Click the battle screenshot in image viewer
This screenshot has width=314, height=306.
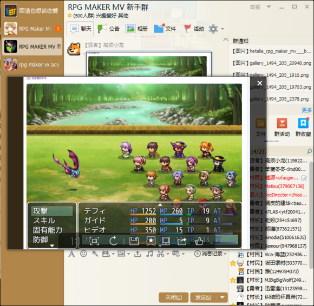click(134, 166)
